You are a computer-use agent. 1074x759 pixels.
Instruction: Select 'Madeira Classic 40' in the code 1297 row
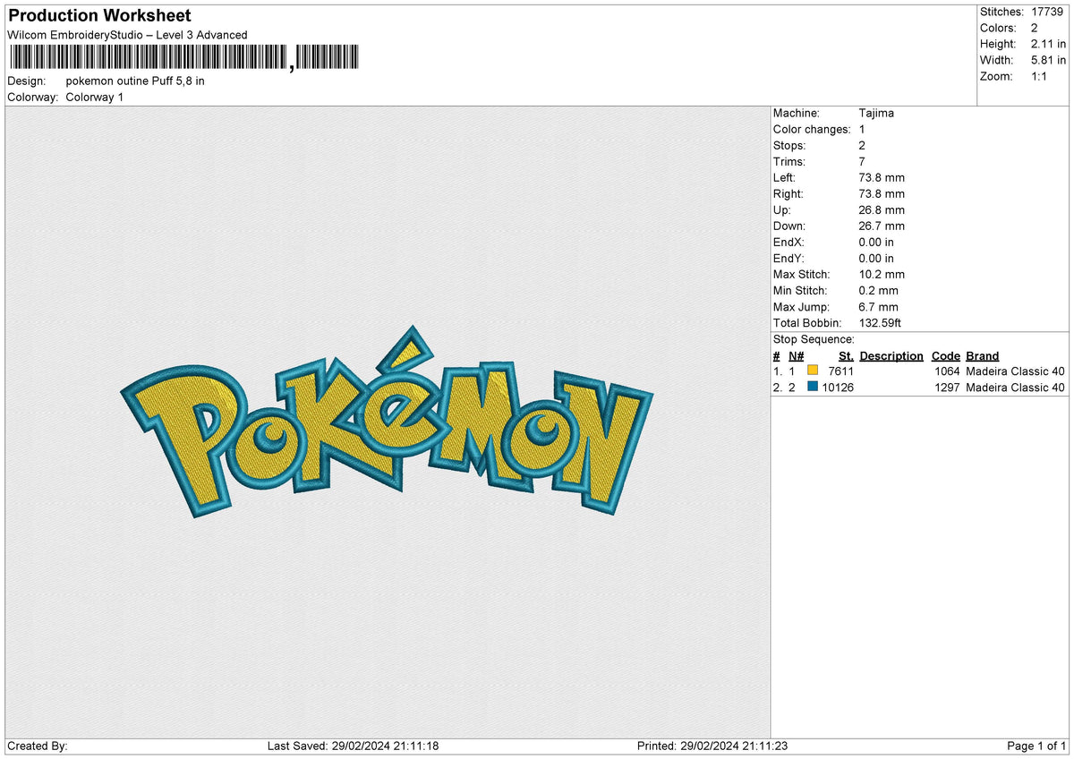(1016, 387)
